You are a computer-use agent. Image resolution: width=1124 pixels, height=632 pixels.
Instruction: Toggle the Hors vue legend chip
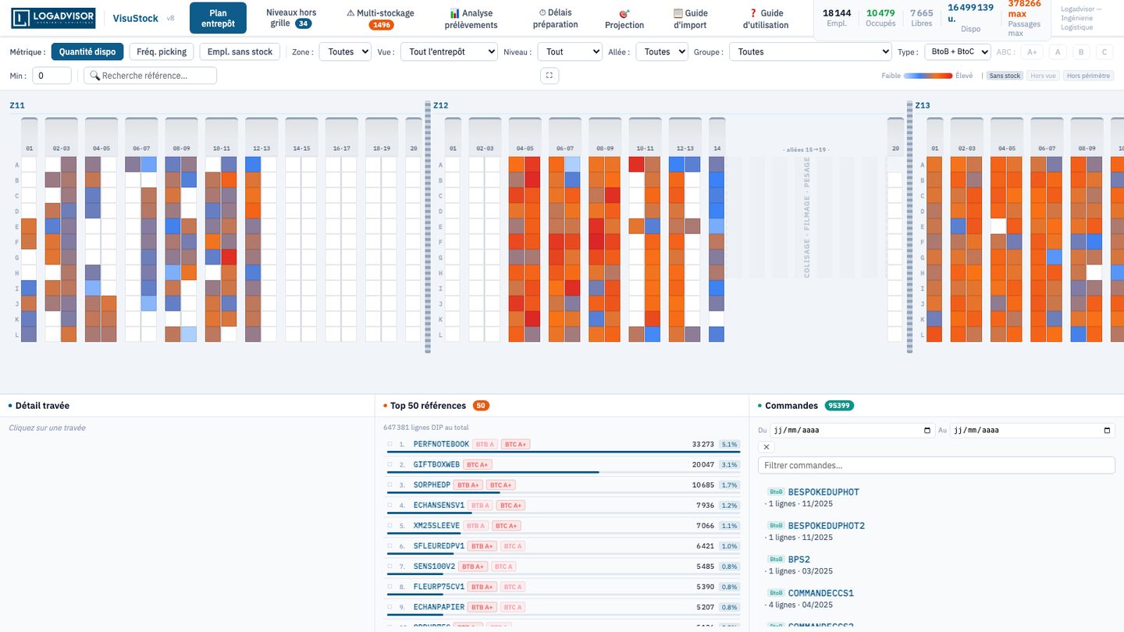tap(1043, 76)
